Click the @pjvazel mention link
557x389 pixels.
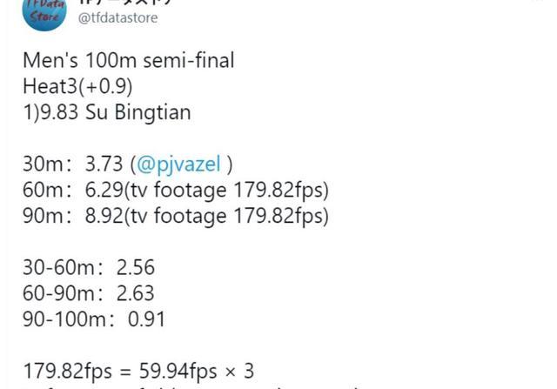[178, 164]
